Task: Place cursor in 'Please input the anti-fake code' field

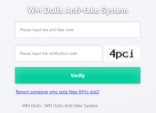Action: pyautogui.click(x=78, y=30)
